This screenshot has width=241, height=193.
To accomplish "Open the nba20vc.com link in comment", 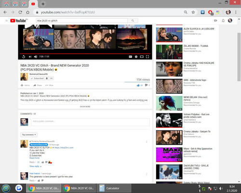I will pos(64,148).
